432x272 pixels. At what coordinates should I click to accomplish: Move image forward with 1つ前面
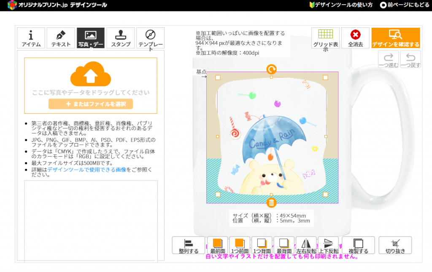point(240,245)
